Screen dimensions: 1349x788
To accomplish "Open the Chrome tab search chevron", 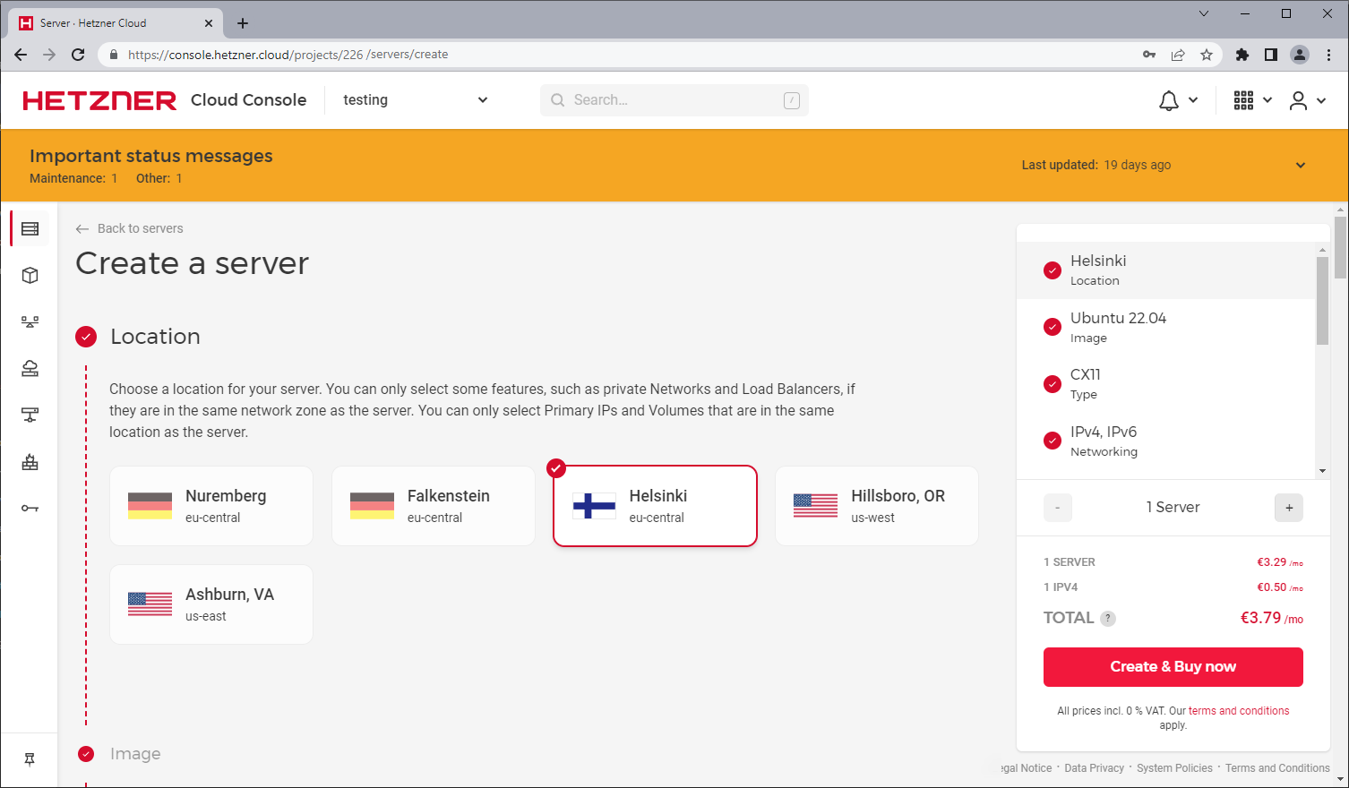I will [x=1204, y=13].
